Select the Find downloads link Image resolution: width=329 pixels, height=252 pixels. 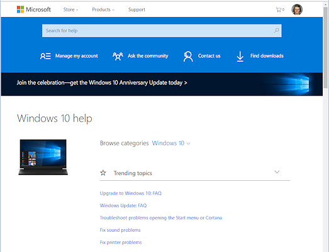pos(267,56)
